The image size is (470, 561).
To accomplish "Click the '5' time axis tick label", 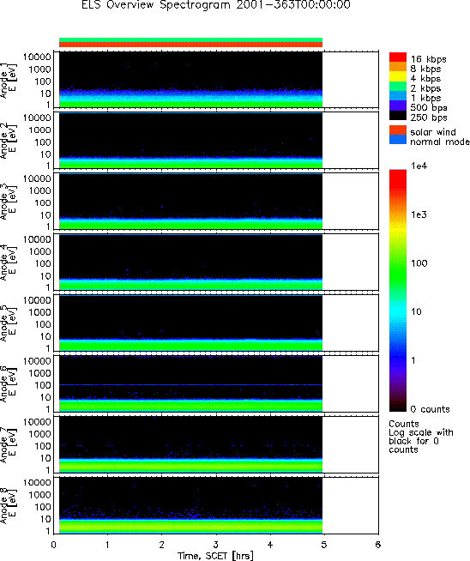I will 323,545.
